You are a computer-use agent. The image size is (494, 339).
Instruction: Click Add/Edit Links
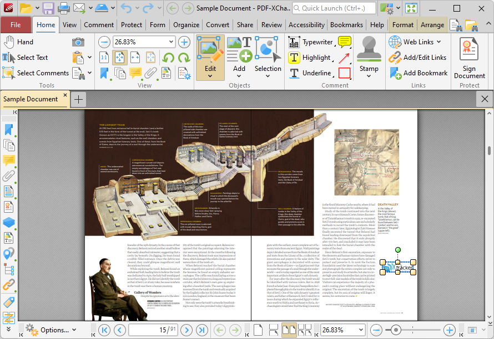pos(417,58)
